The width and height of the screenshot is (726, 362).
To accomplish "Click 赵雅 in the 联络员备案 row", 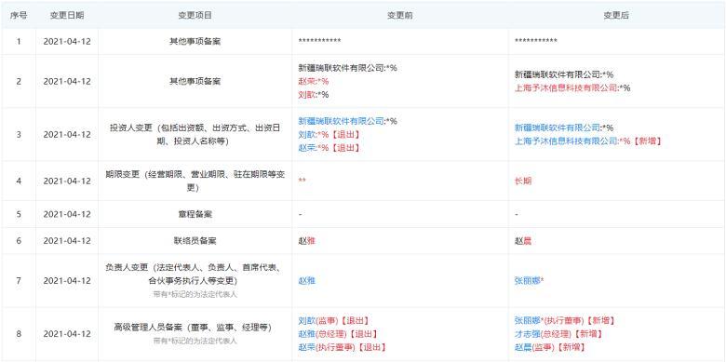I will [x=307, y=241].
